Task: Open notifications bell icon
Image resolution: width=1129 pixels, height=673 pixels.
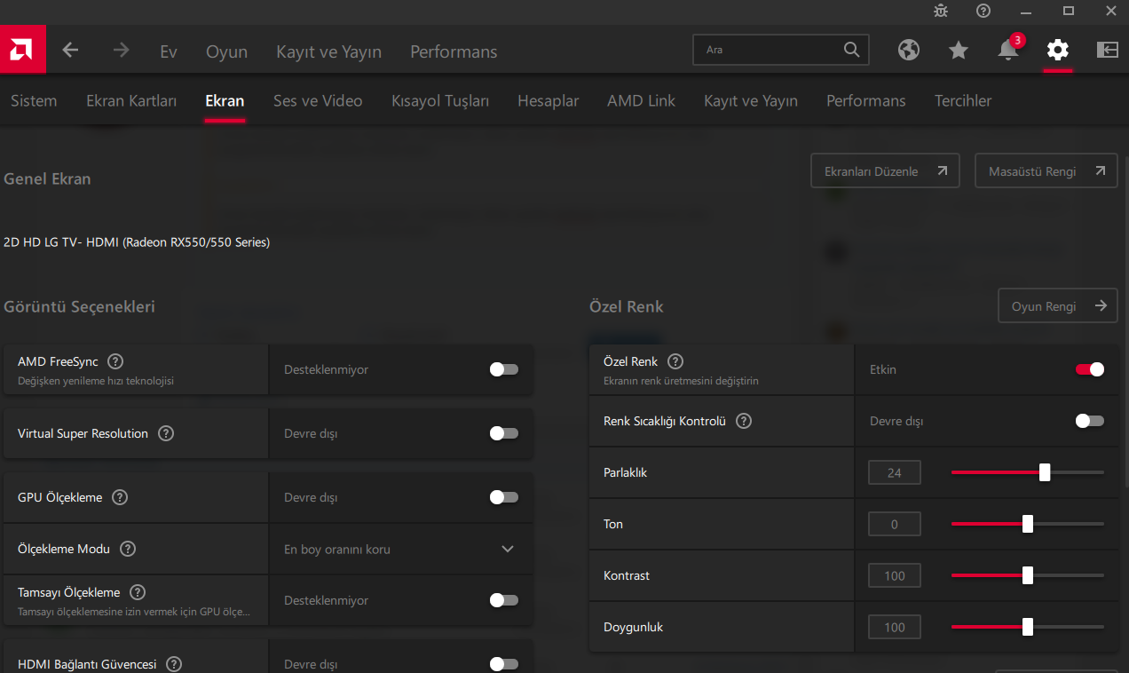Action: tap(1008, 50)
